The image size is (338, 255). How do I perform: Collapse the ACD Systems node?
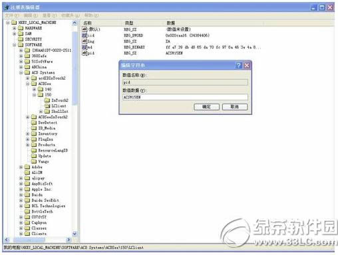click(21, 72)
